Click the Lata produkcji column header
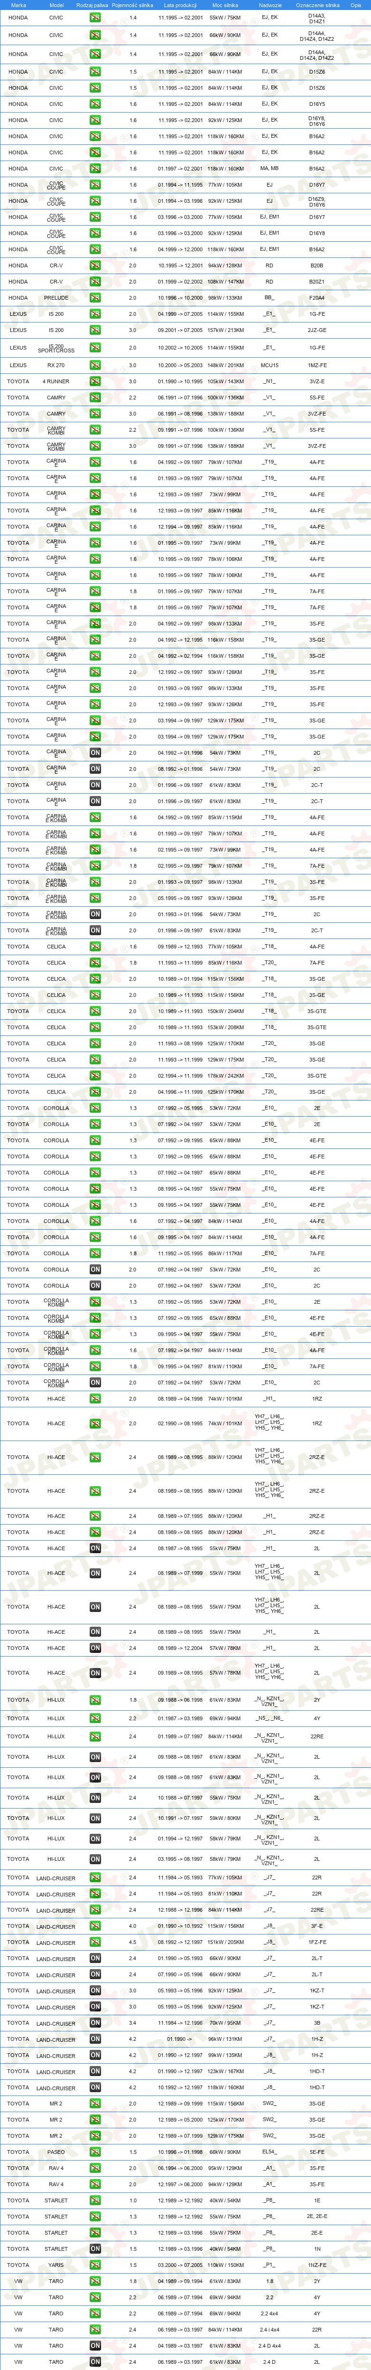The height and width of the screenshot is (2370, 371). (180, 5)
